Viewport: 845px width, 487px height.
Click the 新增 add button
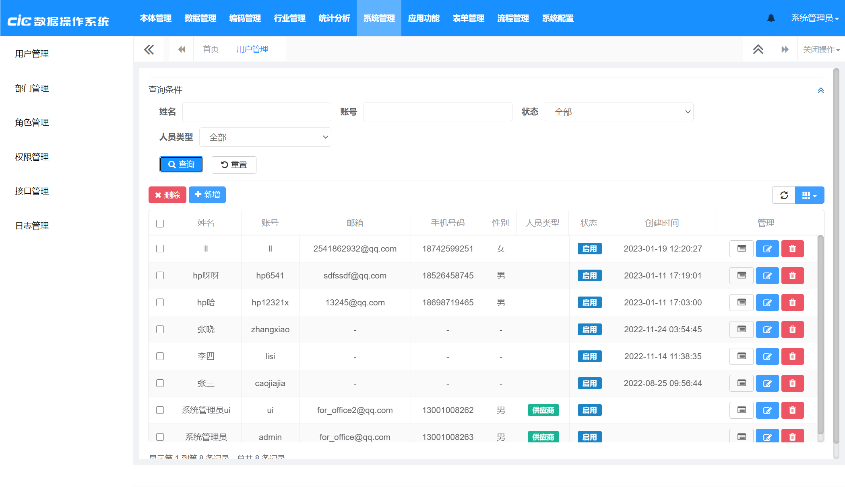point(207,195)
